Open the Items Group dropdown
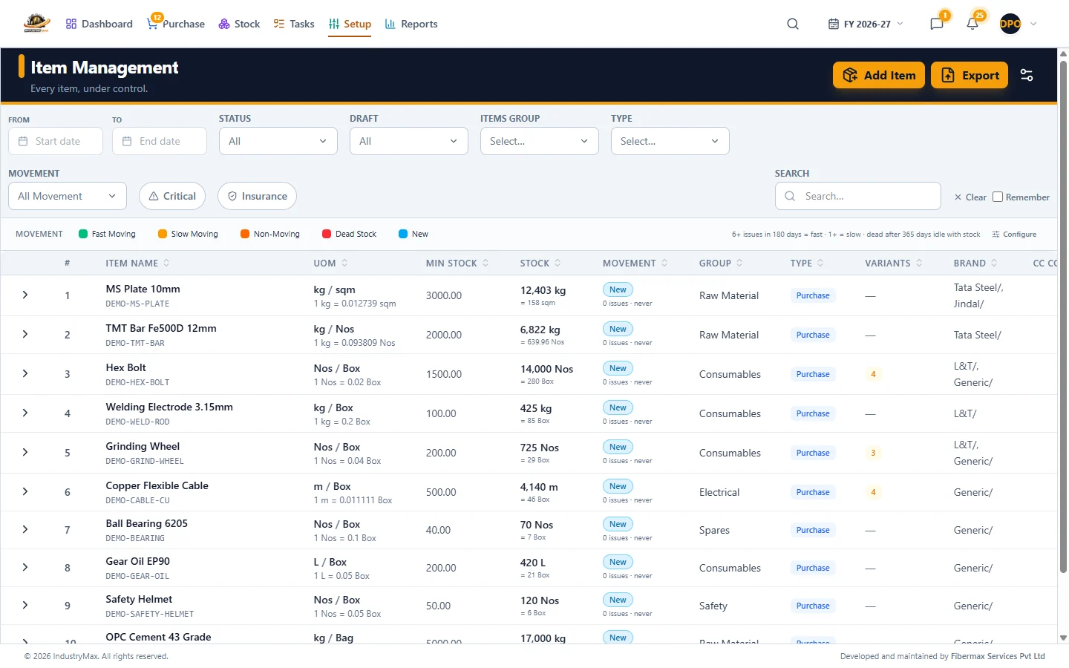Image resolution: width=1069 pixels, height=668 pixels. [540, 141]
